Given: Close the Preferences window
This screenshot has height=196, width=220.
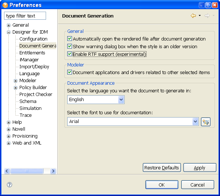Looking at the screenshot, I should tap(215, 5).
